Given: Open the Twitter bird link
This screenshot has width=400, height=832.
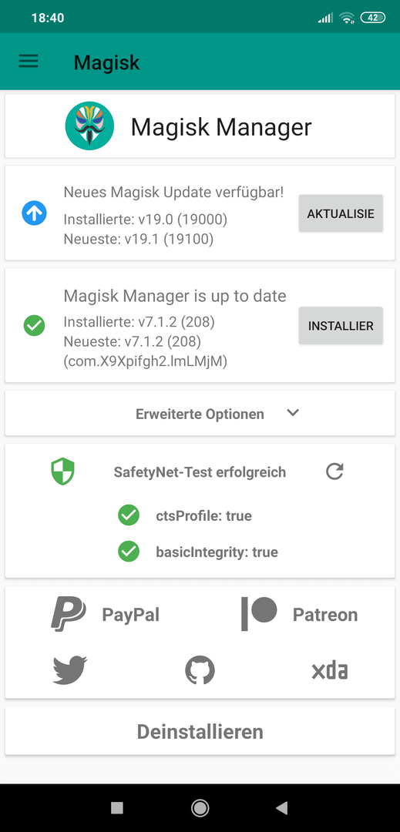Looking at the screenshot, I should pos(70,671).
